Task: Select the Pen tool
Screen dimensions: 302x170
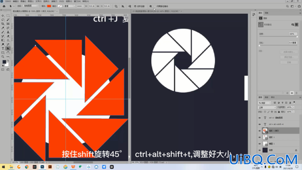Action: [x=8, y=44]
